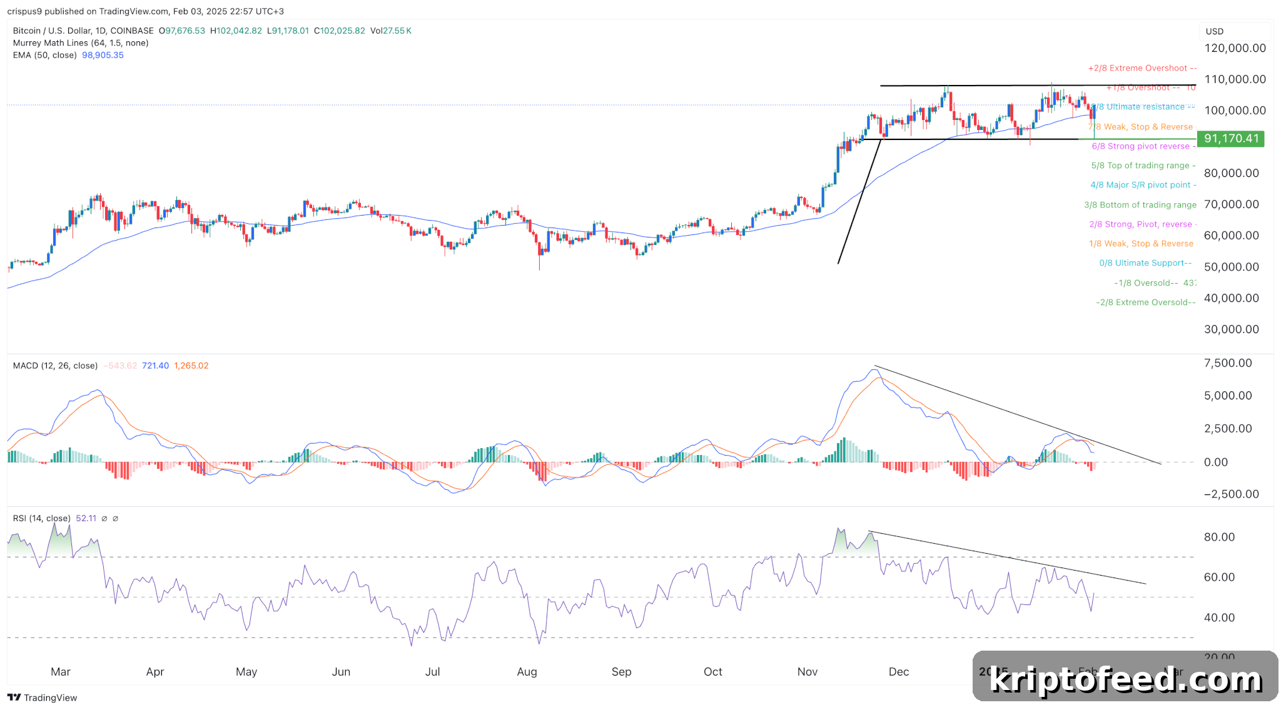Click the EMA value 98,905.35
1281x710 pixels.
tap(103, 55)
